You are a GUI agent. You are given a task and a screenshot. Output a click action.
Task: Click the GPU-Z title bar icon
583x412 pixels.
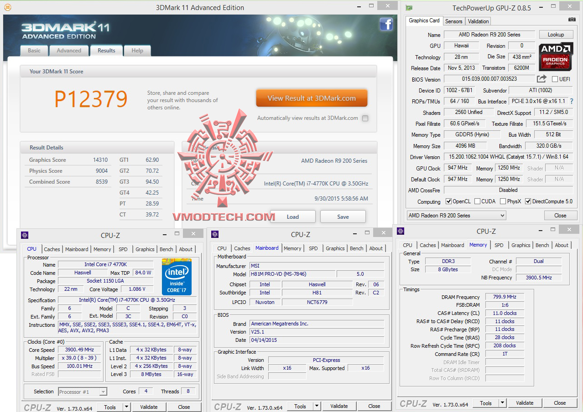pyautogui.click(x=408, y=8)
